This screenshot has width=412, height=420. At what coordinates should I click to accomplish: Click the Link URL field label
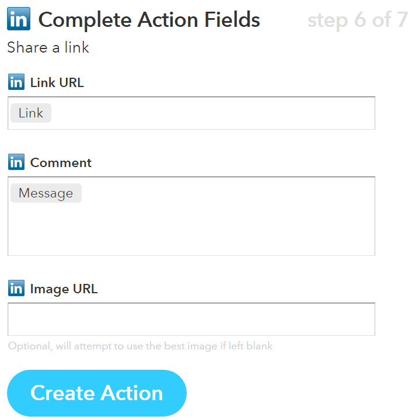(x=57, y=82)
